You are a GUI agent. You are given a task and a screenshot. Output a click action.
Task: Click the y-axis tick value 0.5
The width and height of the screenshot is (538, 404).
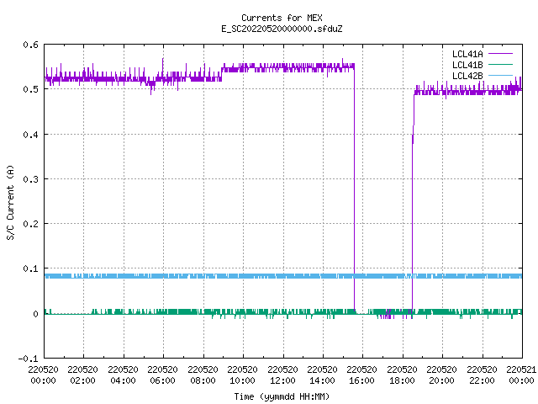(30, 89)
